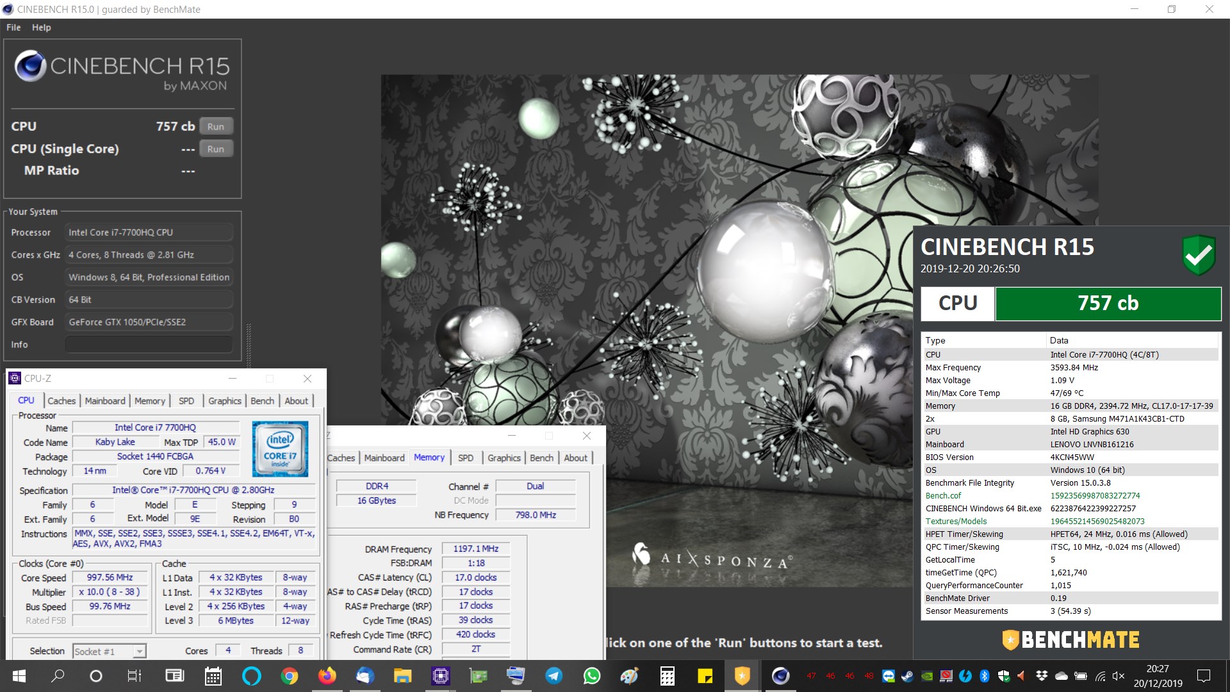Click the OneDrive cloud tray icon
This screenshot has height=692, width=1230.
pyautogui.click(x=1062, y=676)
